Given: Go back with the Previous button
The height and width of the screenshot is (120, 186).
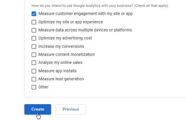Looking at the screenshot, I should click(x=71, y=109).
